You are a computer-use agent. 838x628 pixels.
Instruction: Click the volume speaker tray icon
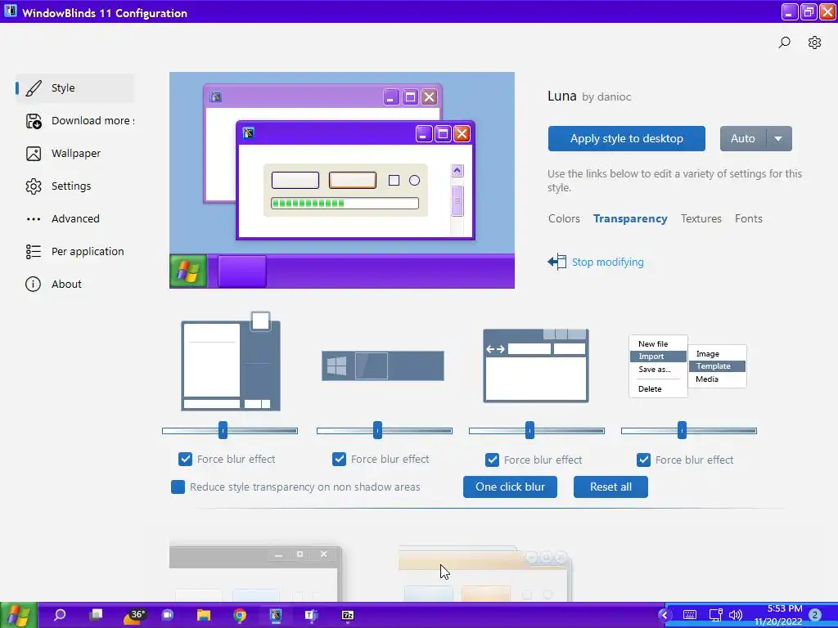click(736, 615)
